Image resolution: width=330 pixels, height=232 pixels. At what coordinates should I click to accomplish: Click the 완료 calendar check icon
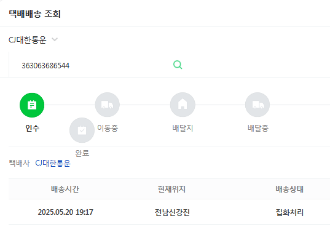pyautogui.click(x=82, y=130)
